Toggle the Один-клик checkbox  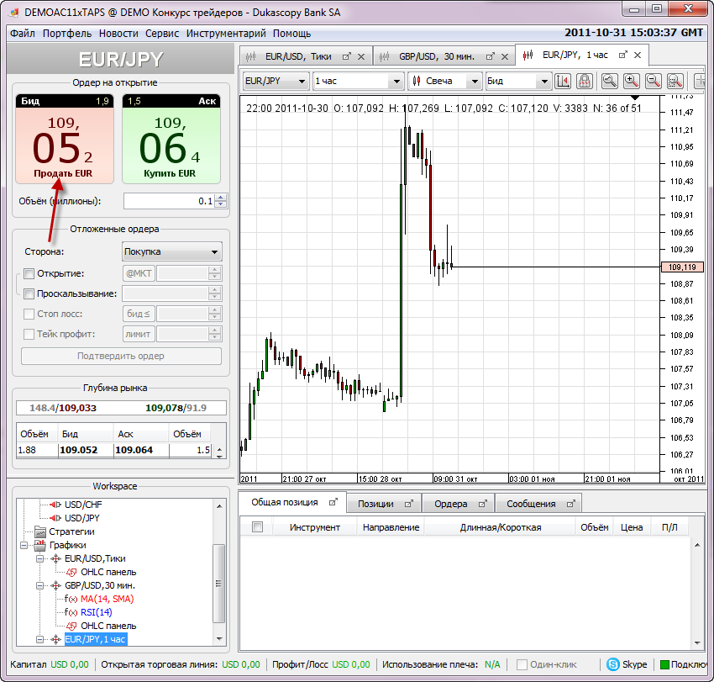pos(522,664)
